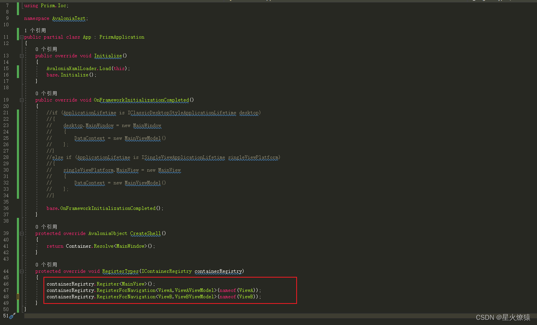Screen dimensions: 537x325
Task: Click the 'PrismApplication' base class name
Action: 122,37
